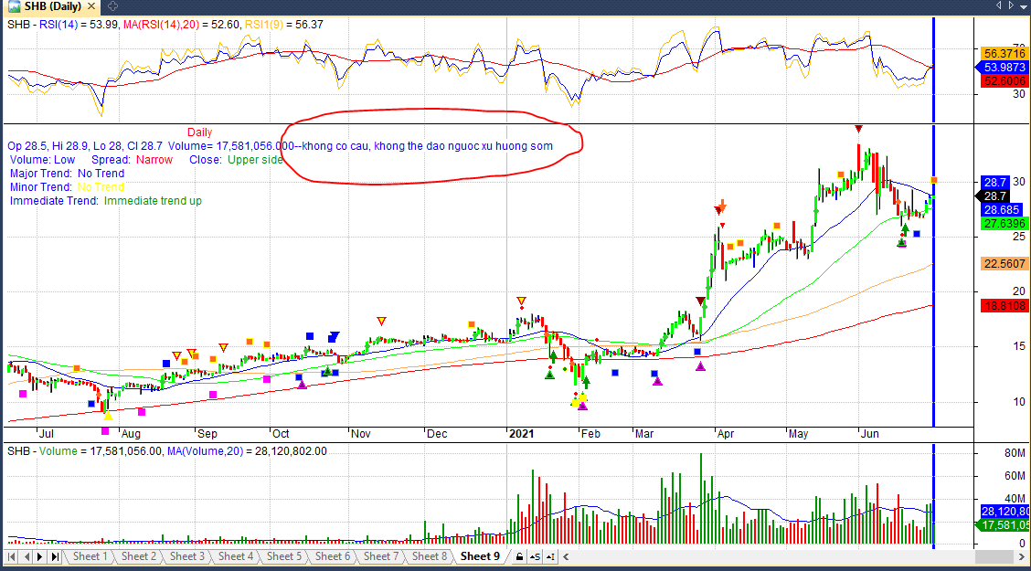Viewport: 1031px width, 571px height.
Task: Select the Sheet 8 tab
Action: (x=429, y=556)
